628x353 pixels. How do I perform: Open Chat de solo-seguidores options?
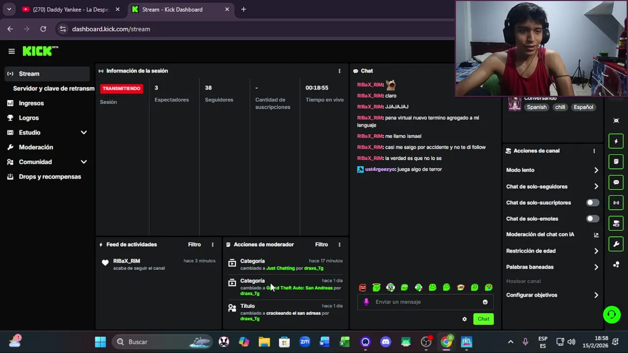pos(552,186)
